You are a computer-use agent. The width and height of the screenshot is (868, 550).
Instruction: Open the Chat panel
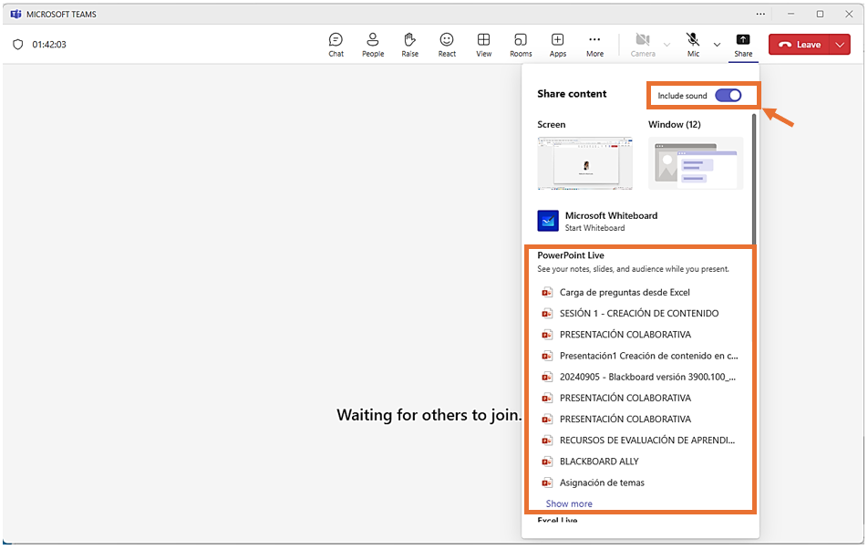pos(336,45)
